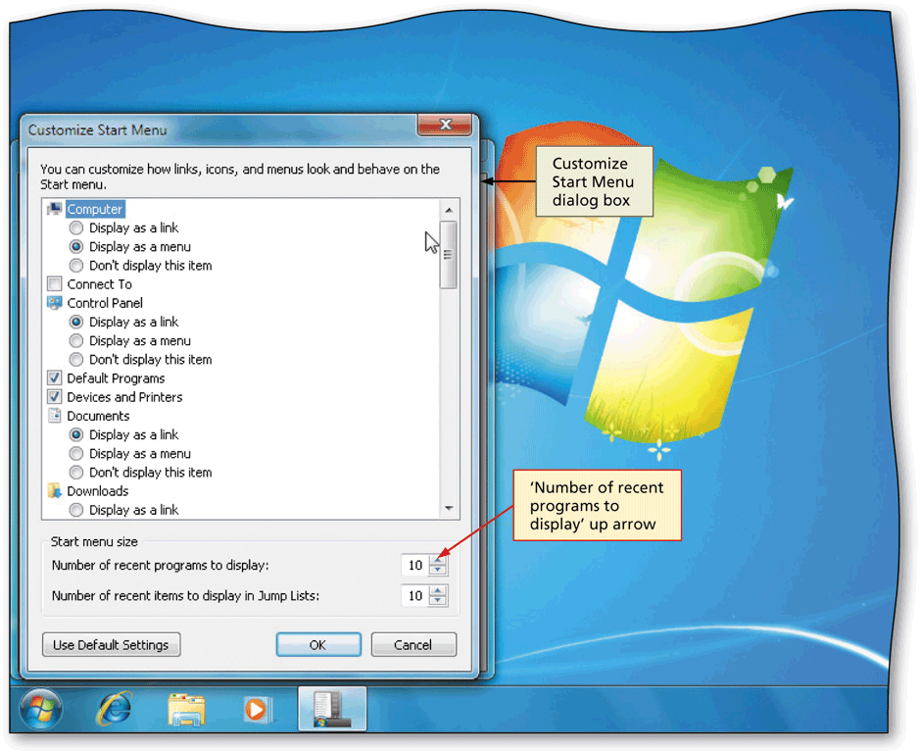Image resolution: width=920 pixels, height=753 pixels.
Task: Open Windows Media Player from taskbar
Action: point(258,710)
